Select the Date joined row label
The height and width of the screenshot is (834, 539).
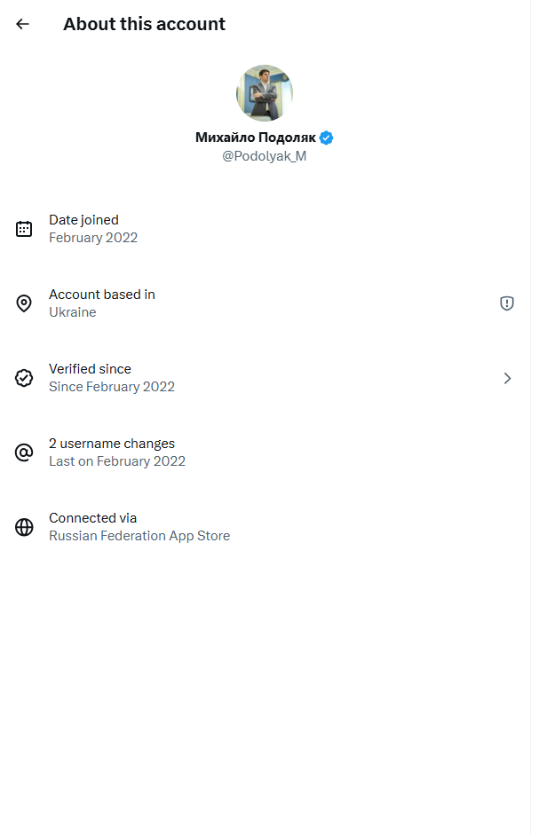coord(83,220)
